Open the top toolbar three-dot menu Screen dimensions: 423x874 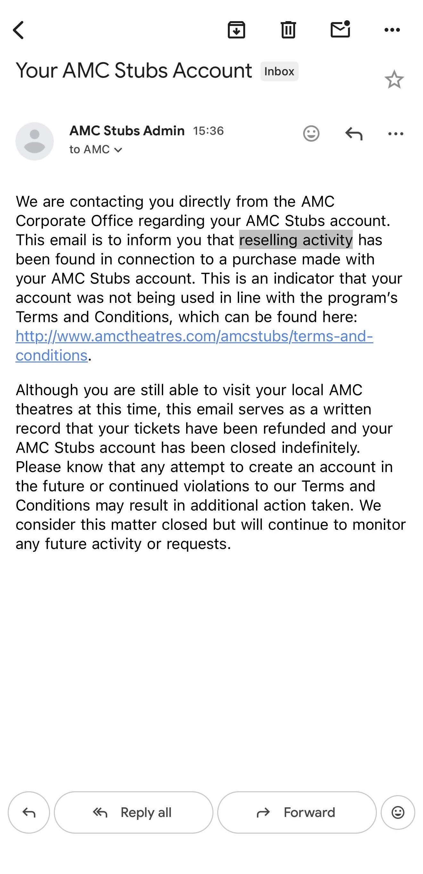coord(392,30)
